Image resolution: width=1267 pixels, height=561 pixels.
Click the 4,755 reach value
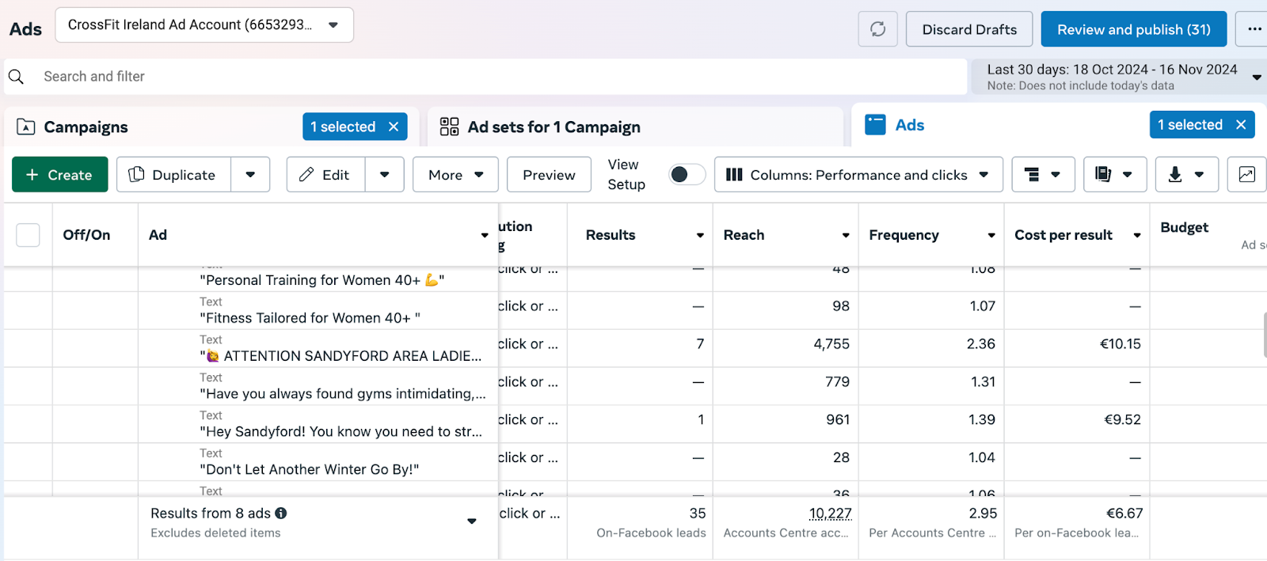(x=831, y=344)
